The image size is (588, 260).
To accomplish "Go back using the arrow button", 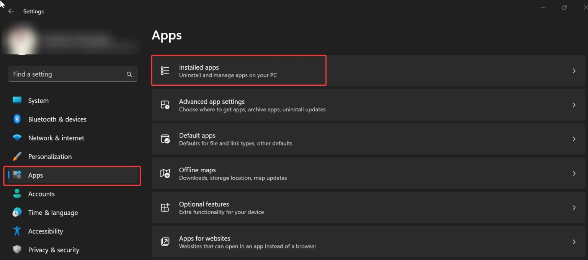I will click(x=11, y=11).
